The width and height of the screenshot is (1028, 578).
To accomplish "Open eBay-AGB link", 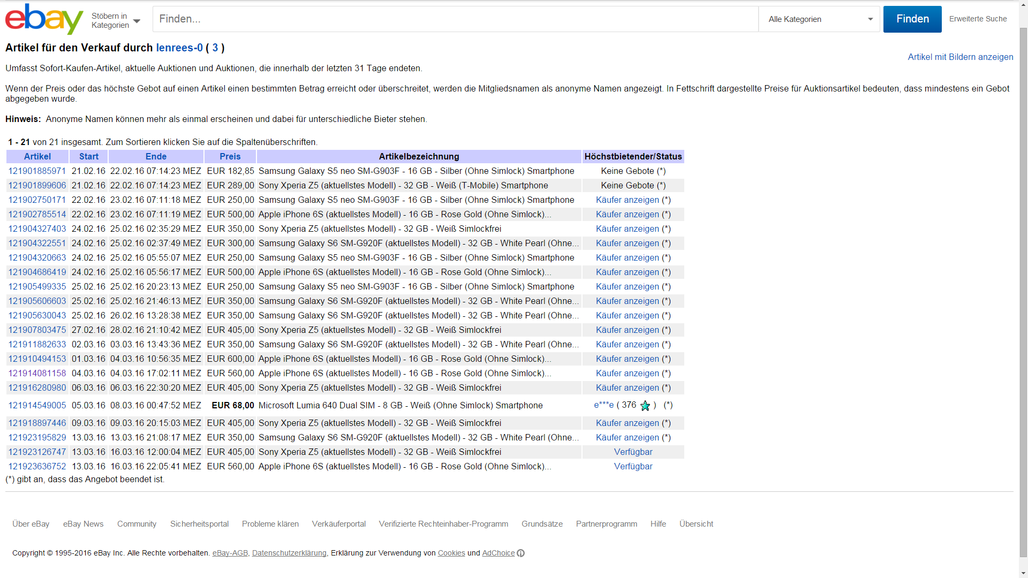I will [x=230, y=553].
